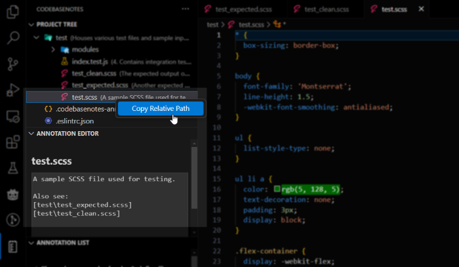Click the Sass icon beside test_expected.scss in tree
Screen dimensions: 459x267
(64, 85)
